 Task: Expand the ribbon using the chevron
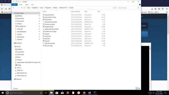tap(137, 5)
